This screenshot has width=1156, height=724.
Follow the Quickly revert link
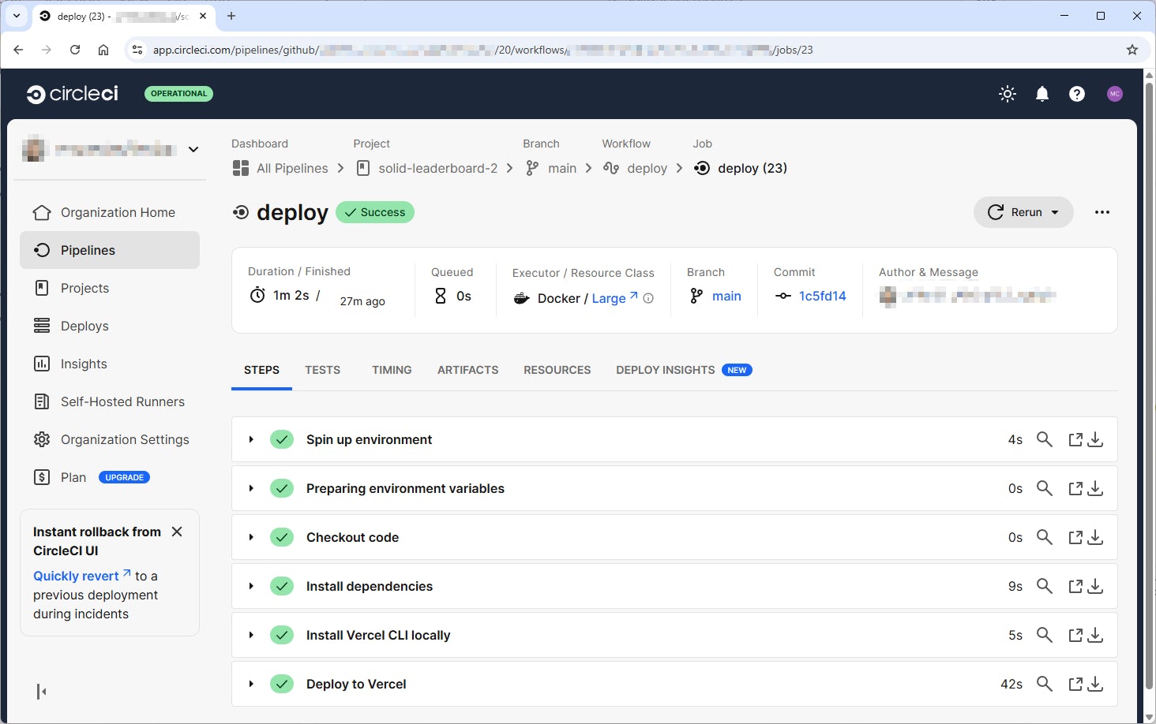coord(76,576)
